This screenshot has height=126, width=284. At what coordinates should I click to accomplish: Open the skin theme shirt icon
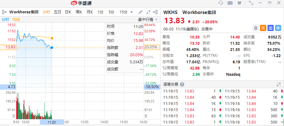tap(239, 3)
